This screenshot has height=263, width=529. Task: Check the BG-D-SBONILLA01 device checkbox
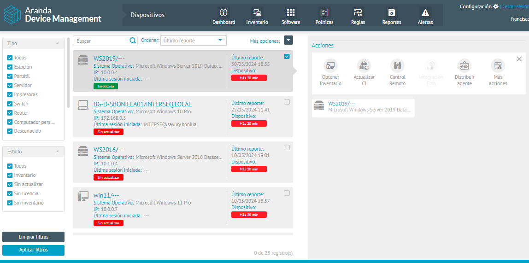[x=287, y=102]
